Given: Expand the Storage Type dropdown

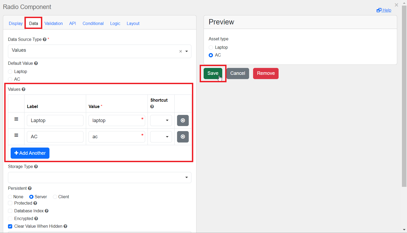Looking at the screenshot, I should click(x=100, y=178).
